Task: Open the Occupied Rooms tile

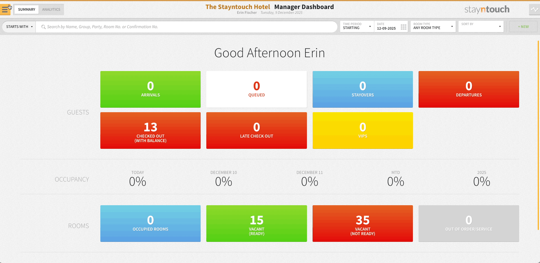Action: click(151, 224)
